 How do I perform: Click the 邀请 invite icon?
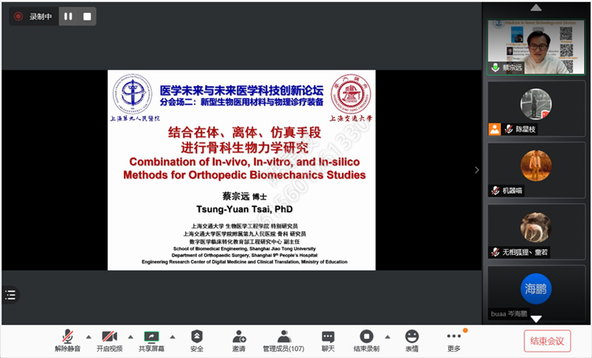[x=239, y=337]
